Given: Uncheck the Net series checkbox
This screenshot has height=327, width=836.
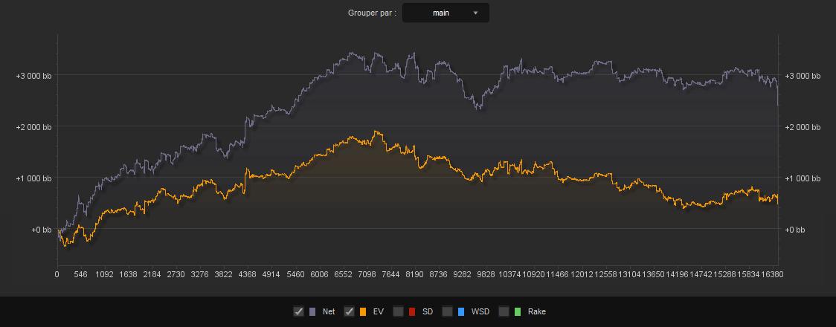Looking at the screenshot, I should pos(298,311).
